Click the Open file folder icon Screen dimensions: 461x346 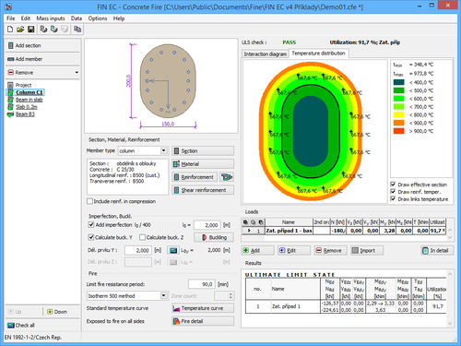coord(20,30)
